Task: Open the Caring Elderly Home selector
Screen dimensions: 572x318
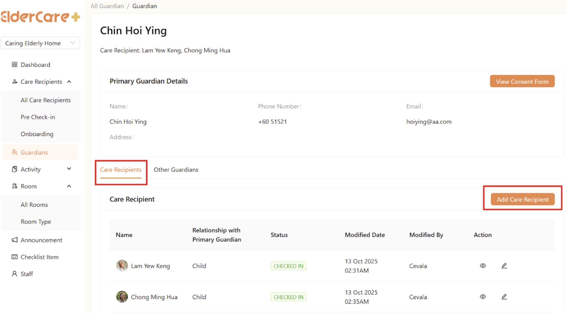Action: tap(40, 43)
